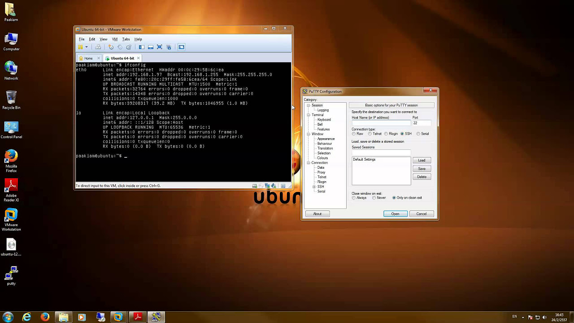Set close window on exit to Never

(x=374, y=198)
